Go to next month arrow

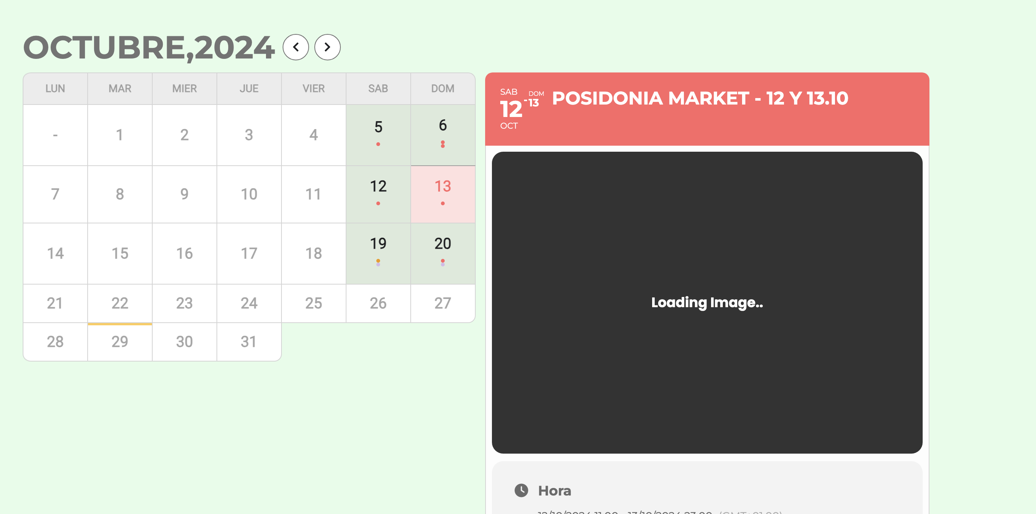(x=327, y=47)
